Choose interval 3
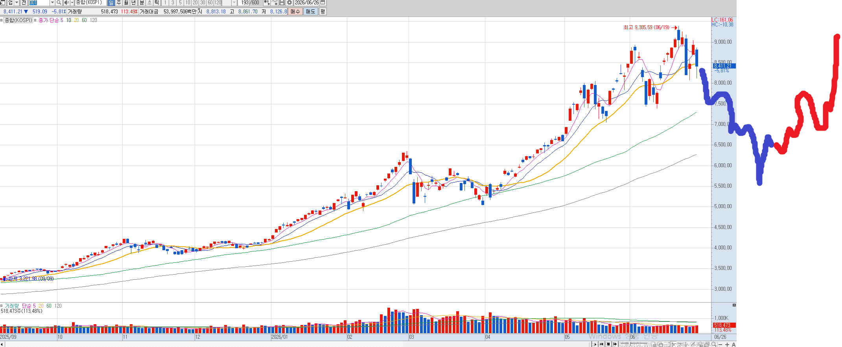This screenshot has height=347, width=842. point(173,3)
